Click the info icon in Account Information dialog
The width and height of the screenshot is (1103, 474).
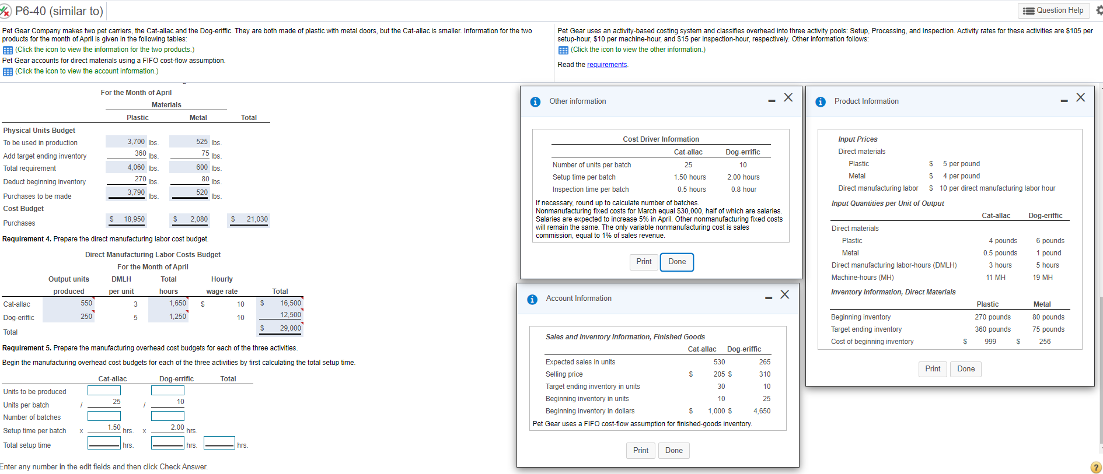(532, 299)
